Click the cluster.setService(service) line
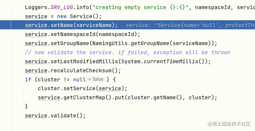This screenshot has height=131, width=255. coord(82,89)
